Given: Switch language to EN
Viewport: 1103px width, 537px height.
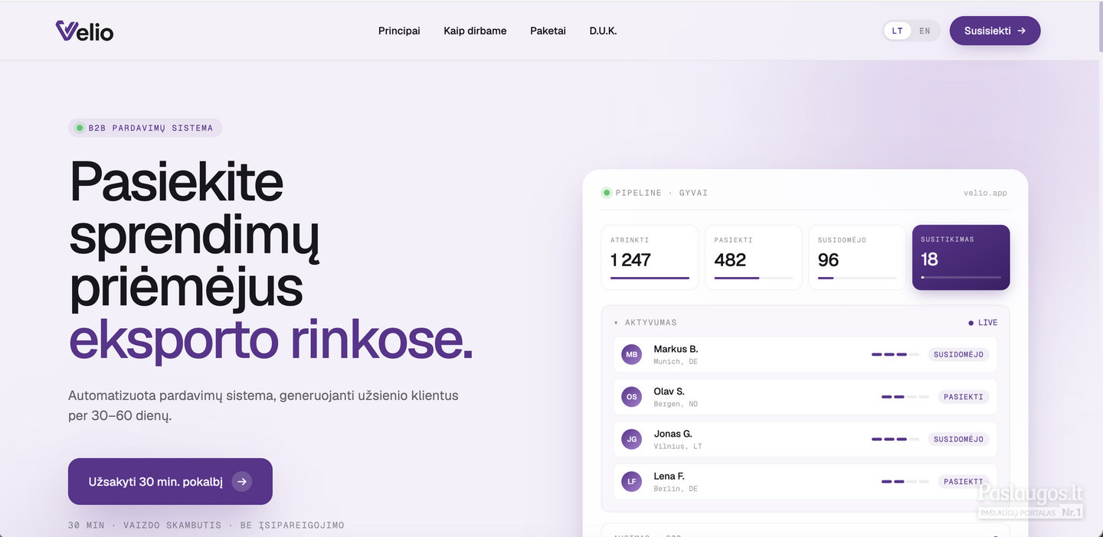Looking at the screenshot, I should point(925,31).
